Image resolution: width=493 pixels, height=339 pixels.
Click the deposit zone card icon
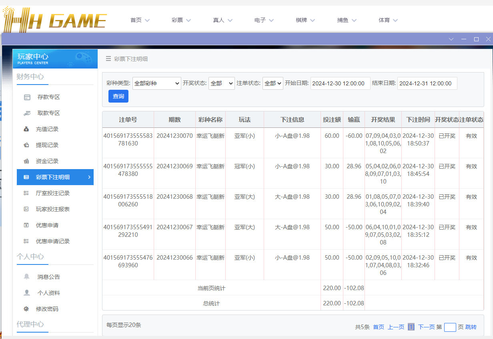(27, 97)
